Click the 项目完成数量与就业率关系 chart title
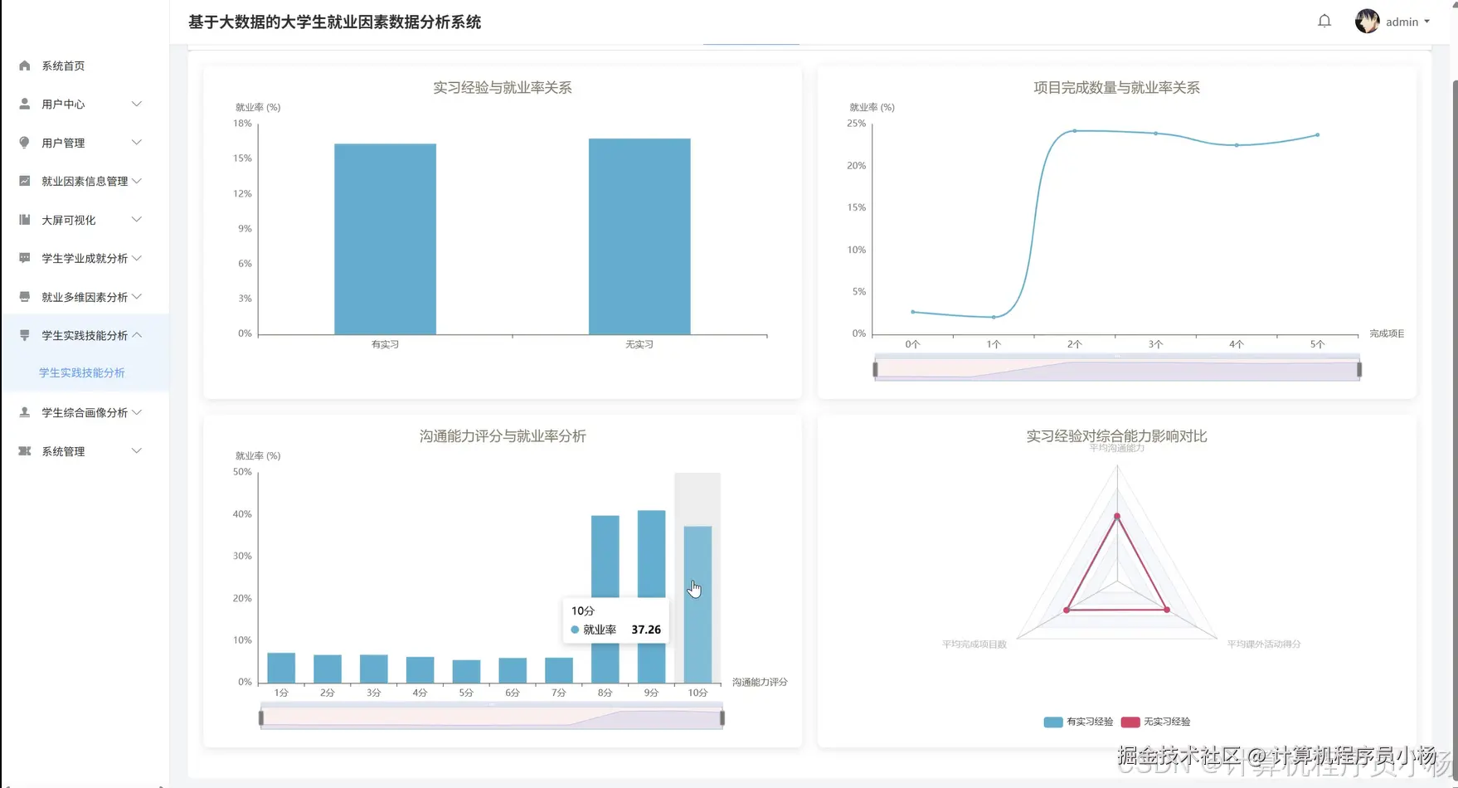The width and height of the screenshot is (1458, 788). coord(1116,88)
